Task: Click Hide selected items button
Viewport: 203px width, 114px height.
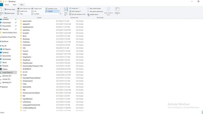Action: tap(108, 11)
